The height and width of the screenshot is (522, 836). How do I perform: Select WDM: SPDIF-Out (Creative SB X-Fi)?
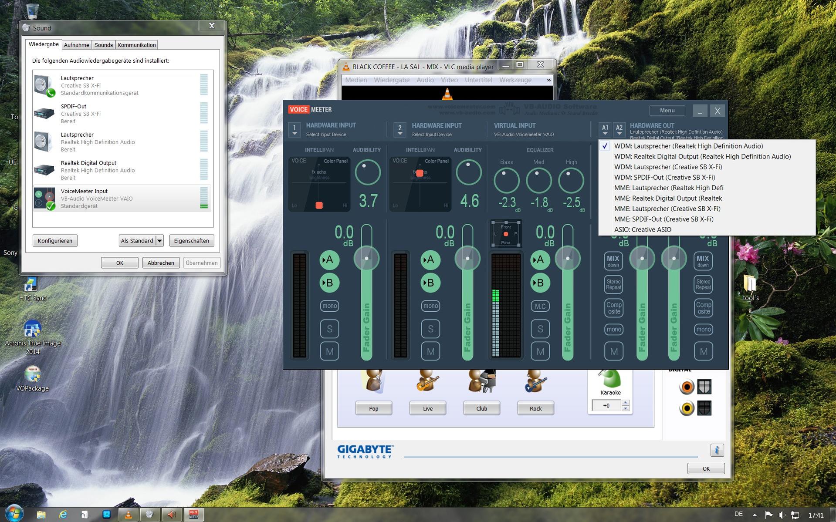664,177
